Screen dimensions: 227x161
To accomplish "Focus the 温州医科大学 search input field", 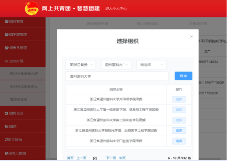I will (x=117, y=76).
